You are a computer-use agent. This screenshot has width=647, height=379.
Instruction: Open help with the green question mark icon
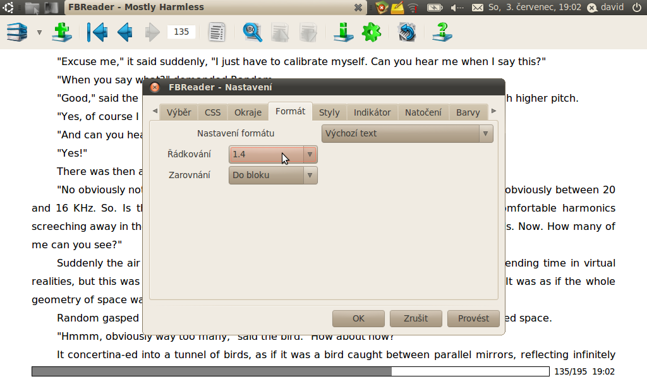442,32
